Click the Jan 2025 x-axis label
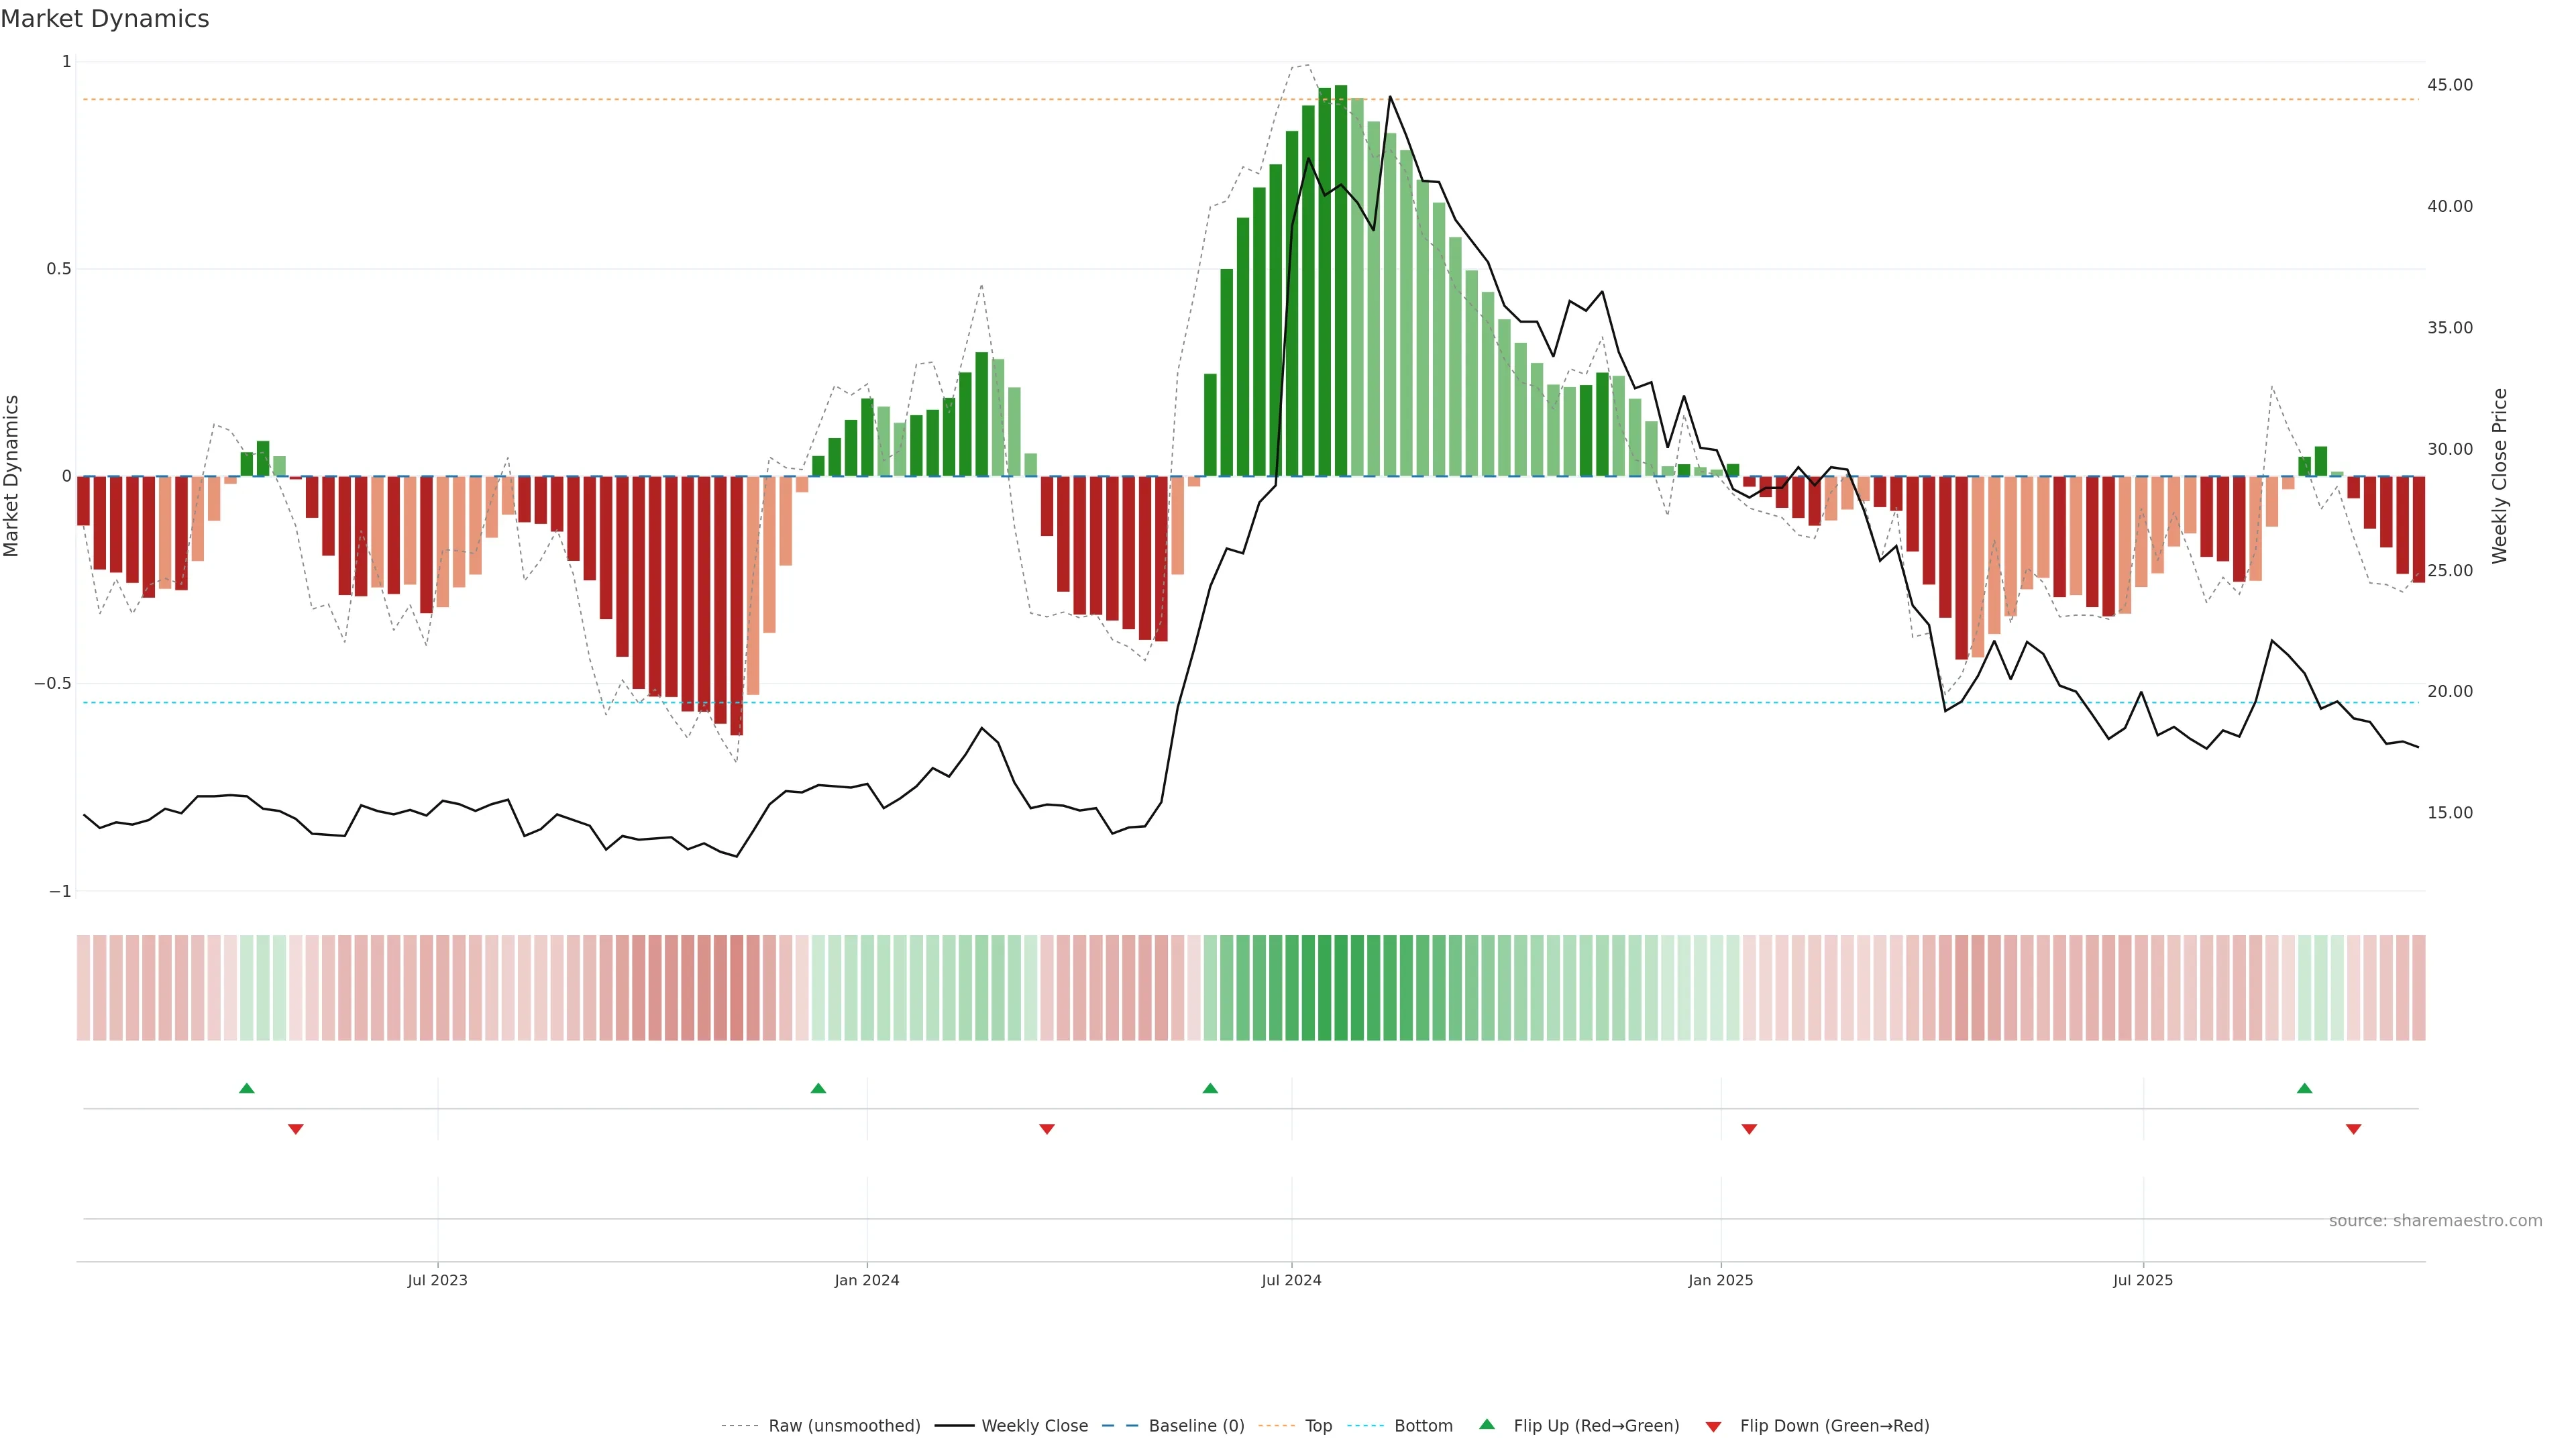The image size is (2576, 1449). [x=1720, y=1280]
